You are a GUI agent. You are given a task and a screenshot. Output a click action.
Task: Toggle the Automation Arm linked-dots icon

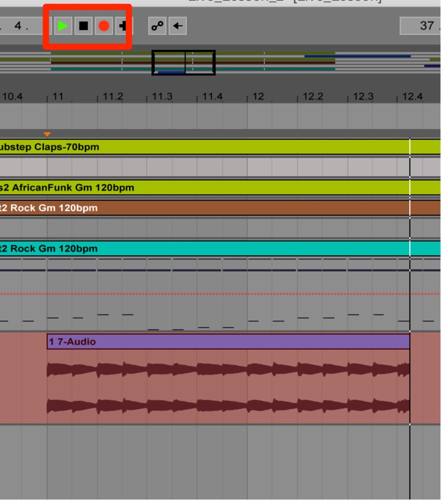157,26
